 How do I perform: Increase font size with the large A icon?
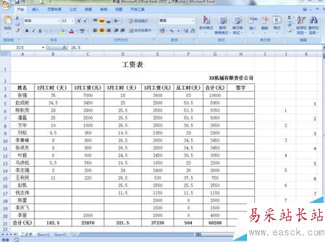coord(79,21)
